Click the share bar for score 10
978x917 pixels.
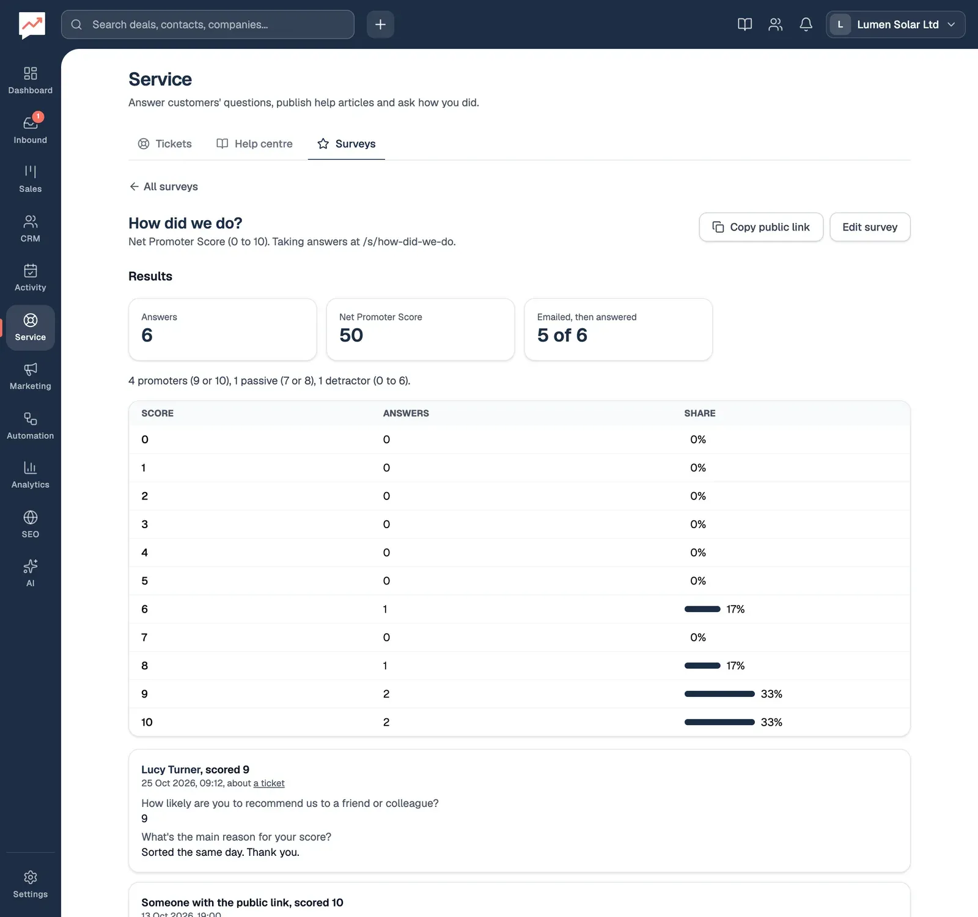pos(719,722)
